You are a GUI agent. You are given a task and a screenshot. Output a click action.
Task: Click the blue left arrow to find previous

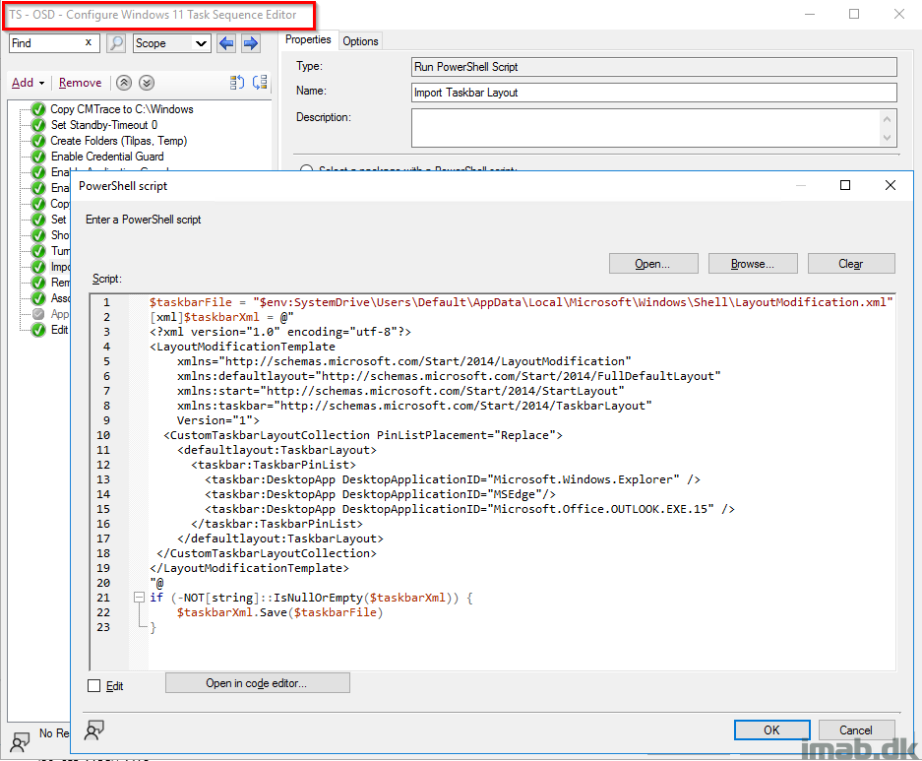226,43
